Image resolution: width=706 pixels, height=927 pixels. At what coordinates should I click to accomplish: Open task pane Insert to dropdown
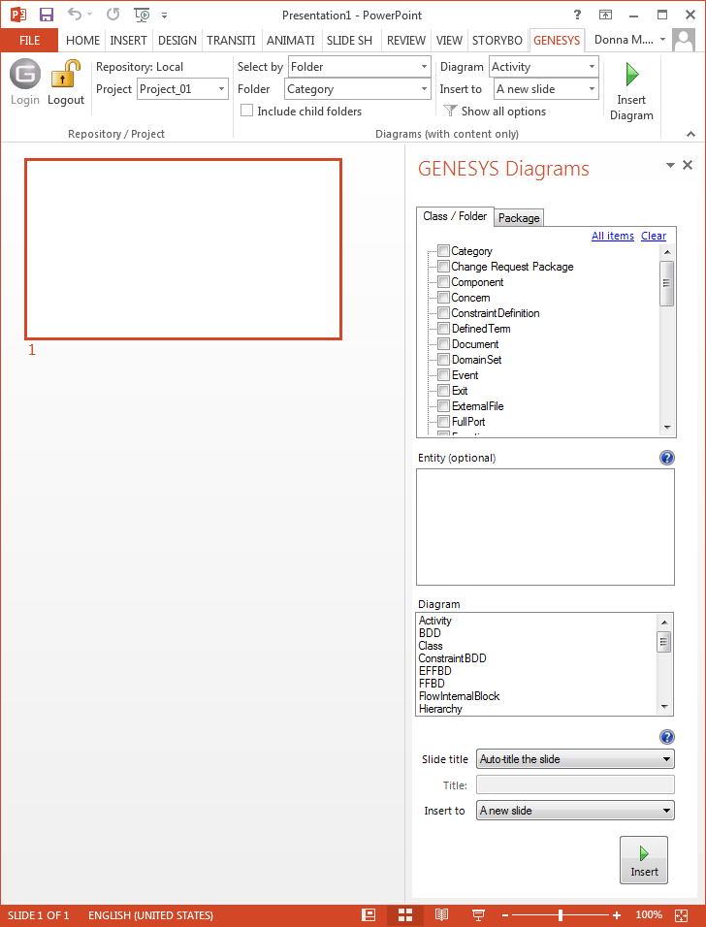[x=575, y=811]
